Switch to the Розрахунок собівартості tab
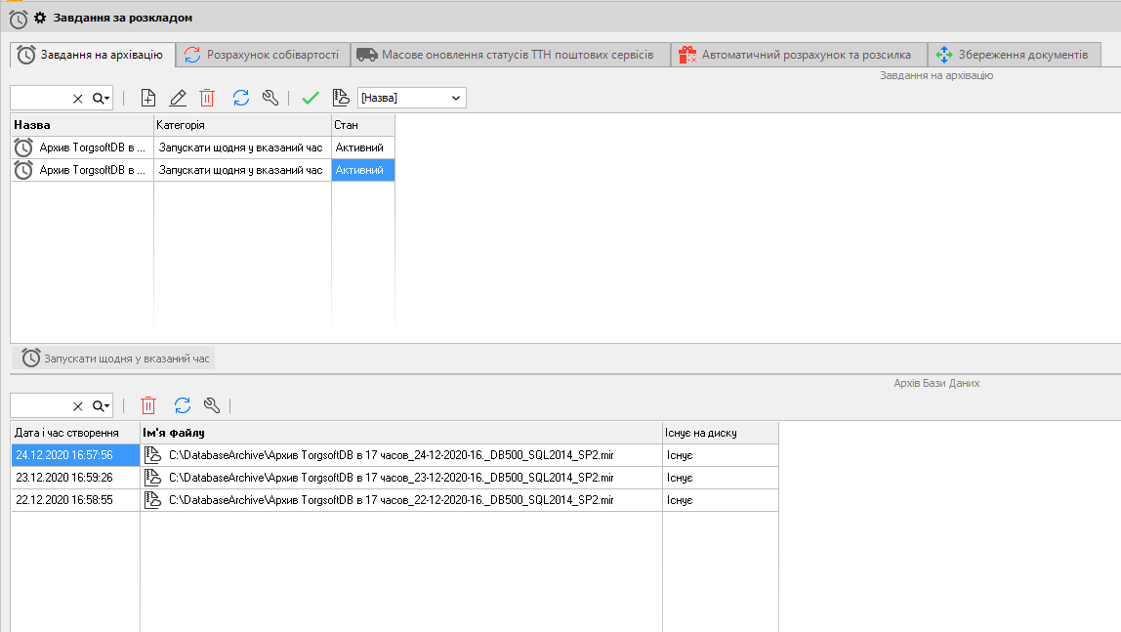1121x632 pixels. point(263,55)
